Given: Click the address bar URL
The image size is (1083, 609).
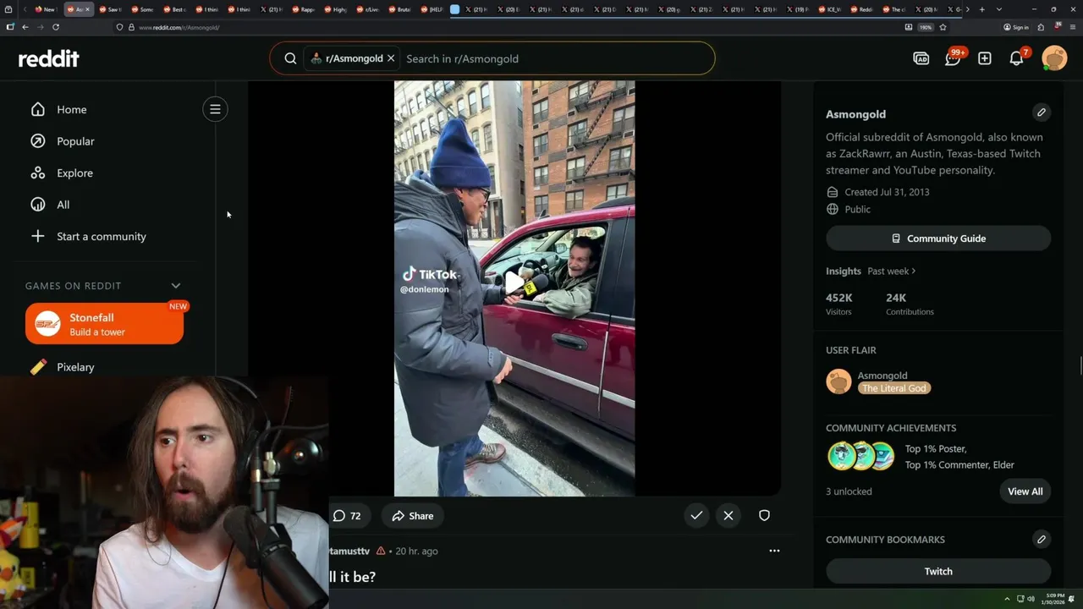Looking at the screenshot, I should [x=179, y=27].
